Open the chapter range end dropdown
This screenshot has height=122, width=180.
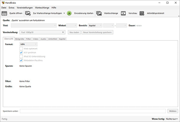(121, 25)
